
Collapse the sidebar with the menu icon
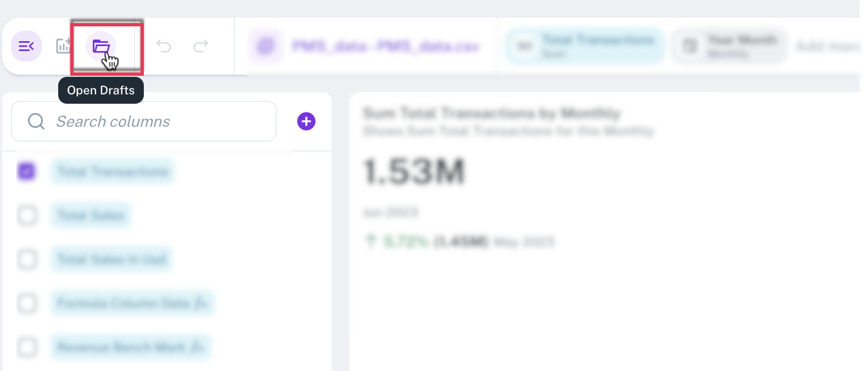pyautogui.click(x=26, y=46)
